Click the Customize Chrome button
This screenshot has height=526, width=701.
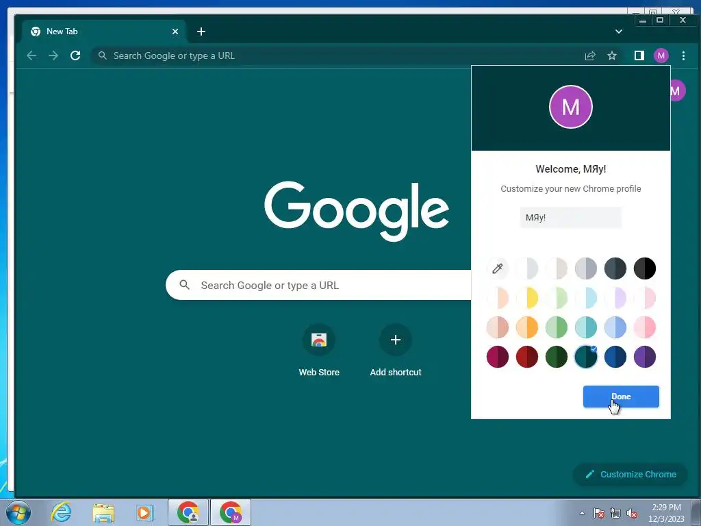[x=630, y=474]
